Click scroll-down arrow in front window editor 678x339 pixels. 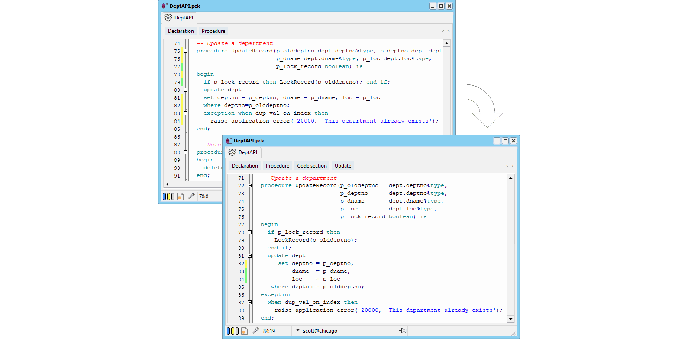click(x=510, y=319)
